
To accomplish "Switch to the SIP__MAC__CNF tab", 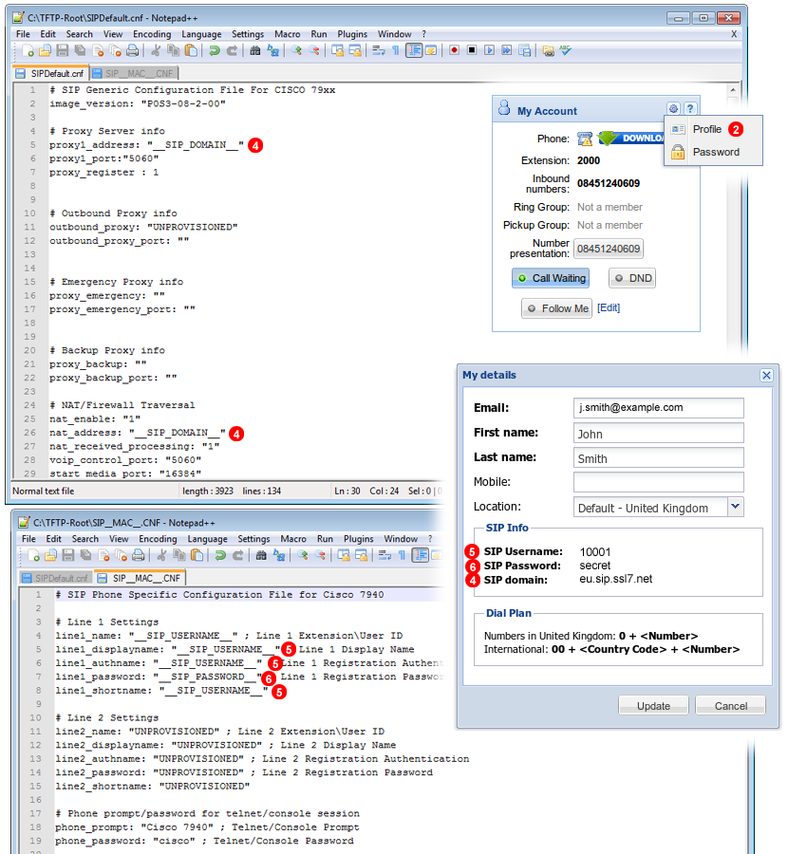I will click(138, 73).
